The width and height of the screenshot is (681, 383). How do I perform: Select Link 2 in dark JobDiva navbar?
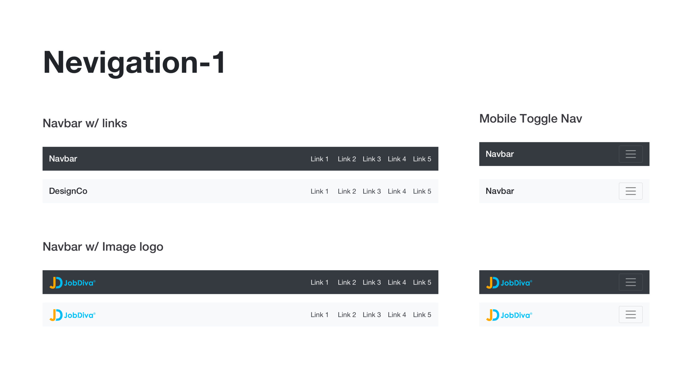347,282
